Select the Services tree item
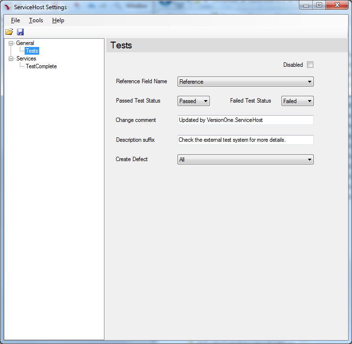The height and width of the screenshot is (344, 352). point(26,59)
